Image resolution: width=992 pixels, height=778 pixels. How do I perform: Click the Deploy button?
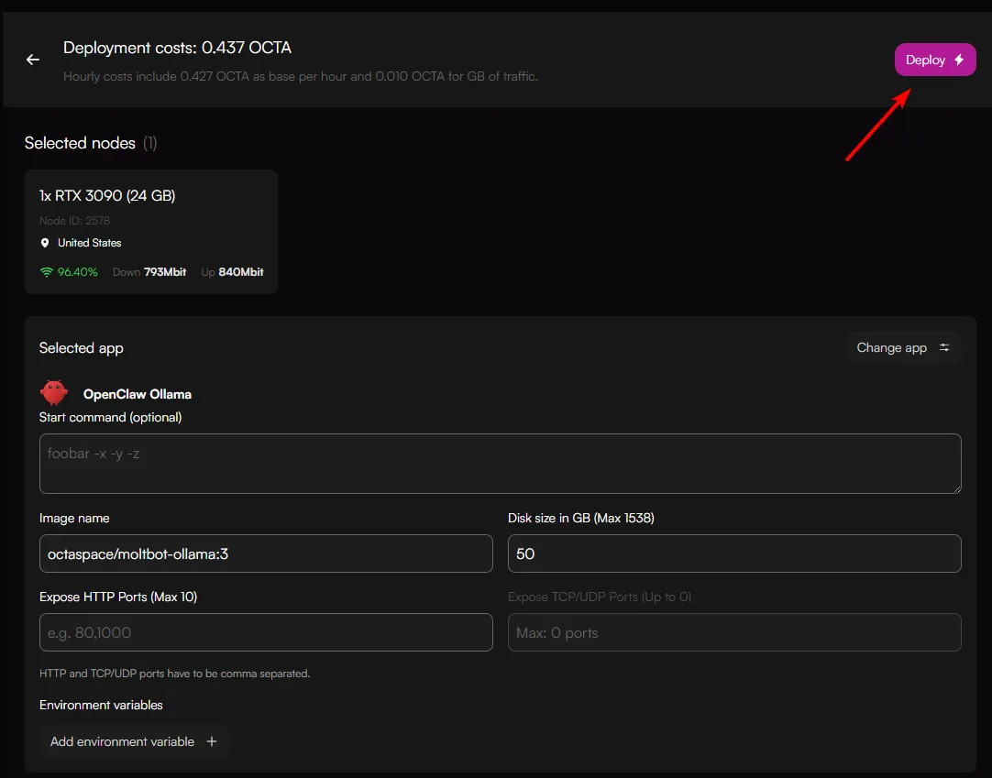pos(934,60)
